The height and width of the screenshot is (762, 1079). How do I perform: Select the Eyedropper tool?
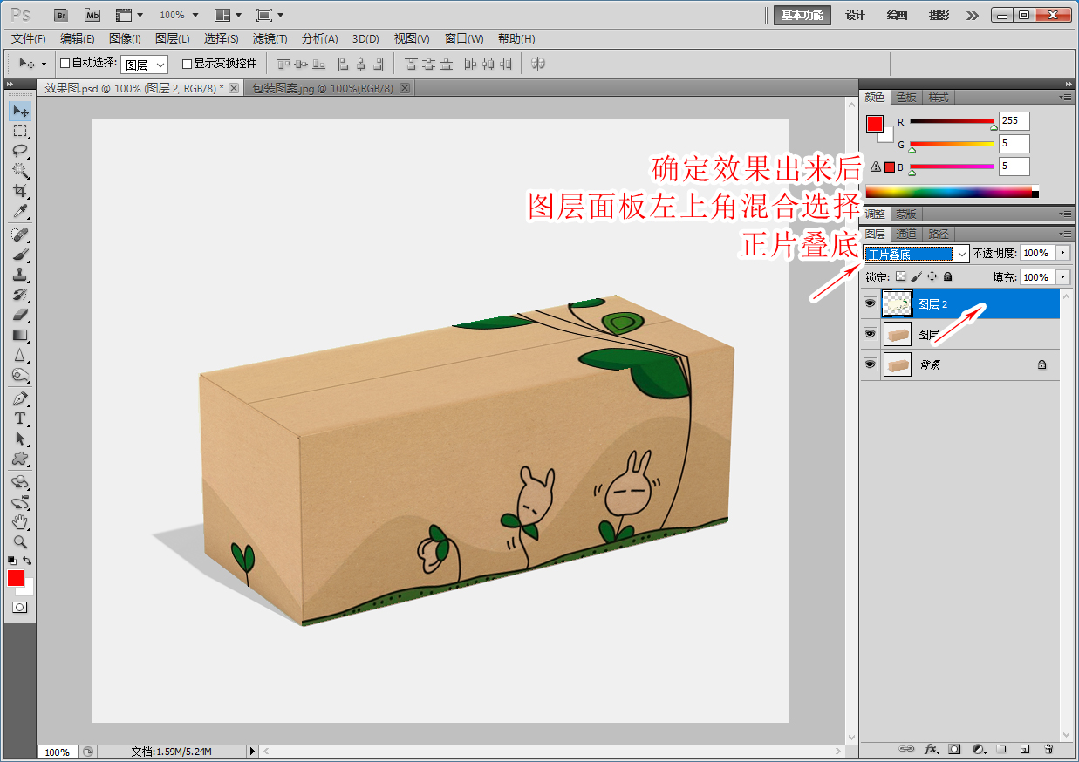tap(19, 212)
